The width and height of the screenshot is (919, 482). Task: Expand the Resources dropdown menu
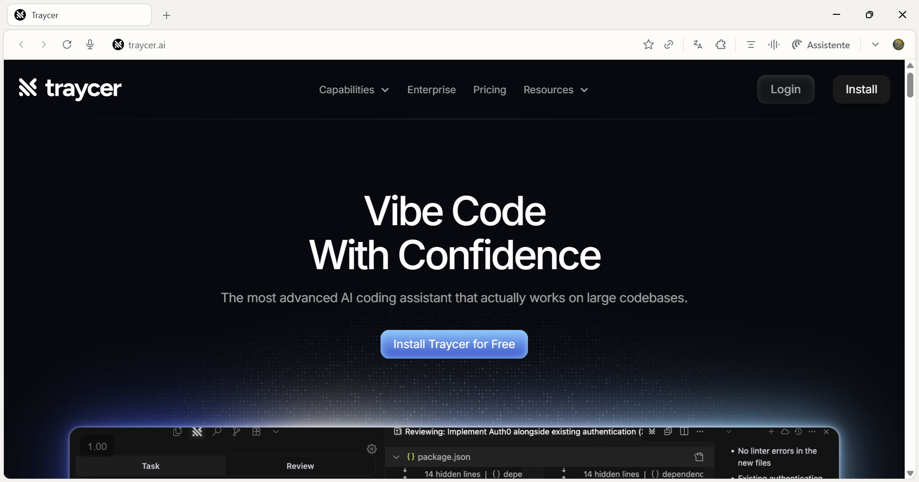tap(555, 90)
